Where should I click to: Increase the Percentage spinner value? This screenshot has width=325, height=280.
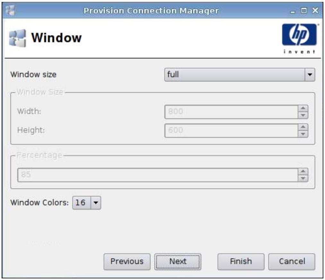[x=303, y=172]
